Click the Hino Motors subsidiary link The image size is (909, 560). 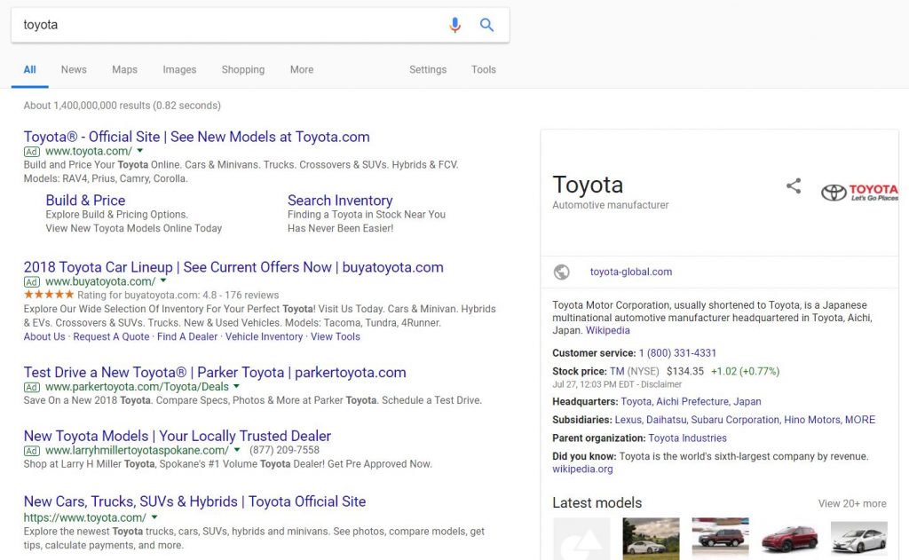click(x=812, y=420)
